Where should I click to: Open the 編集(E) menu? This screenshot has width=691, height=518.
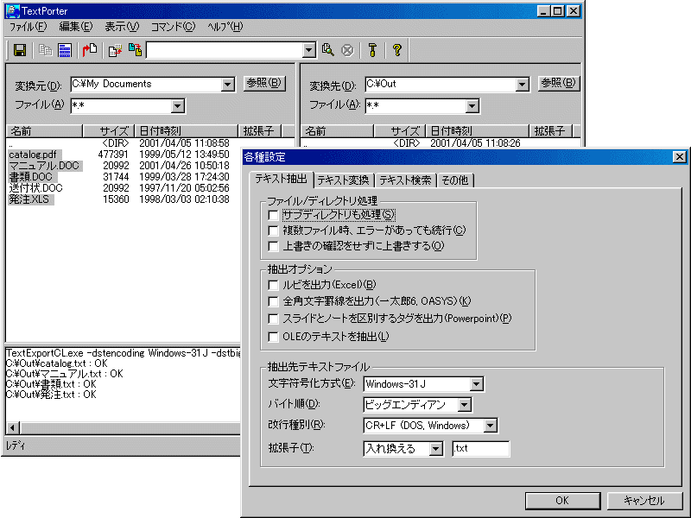tap(76, 27)
